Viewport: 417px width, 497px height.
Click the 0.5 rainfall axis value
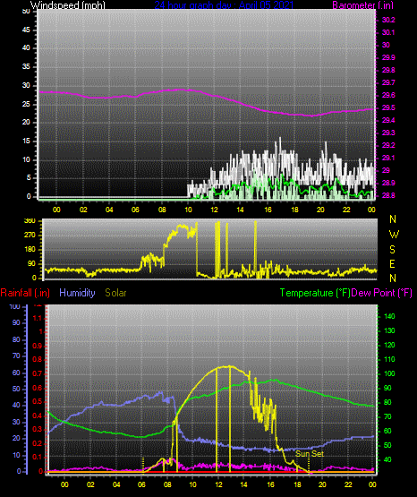click(x=37, y=401)
